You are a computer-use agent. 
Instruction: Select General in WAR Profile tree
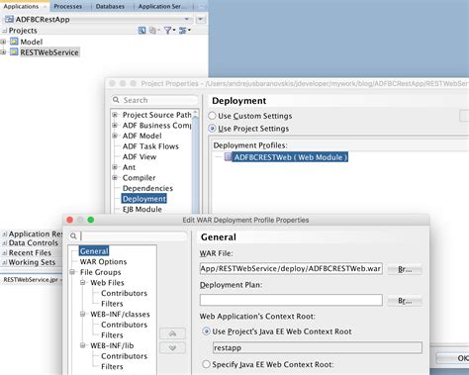[x=94, y=251]
